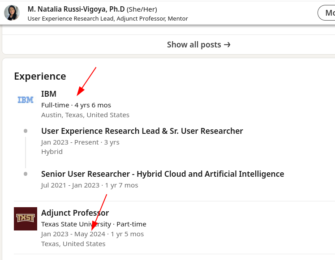Viewport: 335px width, 260px height.
Task: Click the Experience section heading
Action: tap(40, 76)
